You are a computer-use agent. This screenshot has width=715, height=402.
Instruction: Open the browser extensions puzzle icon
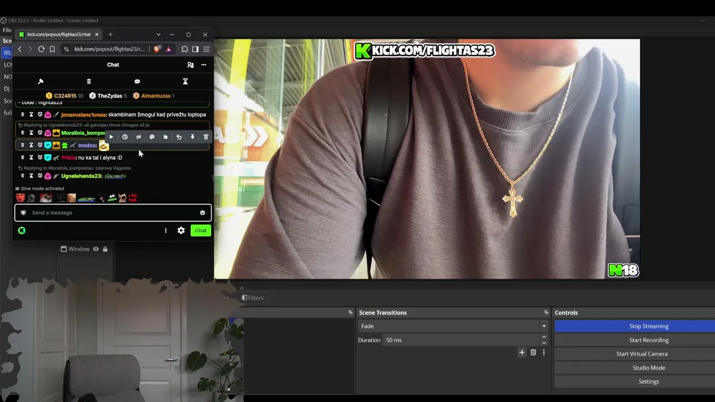point(185,49)
